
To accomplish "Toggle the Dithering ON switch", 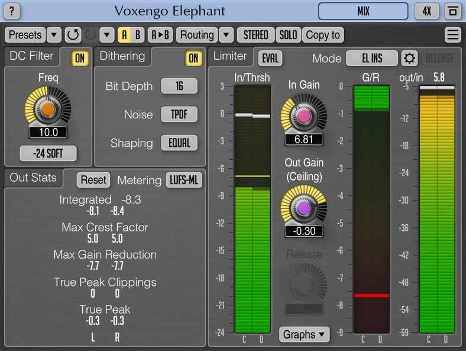I will 193,58.
